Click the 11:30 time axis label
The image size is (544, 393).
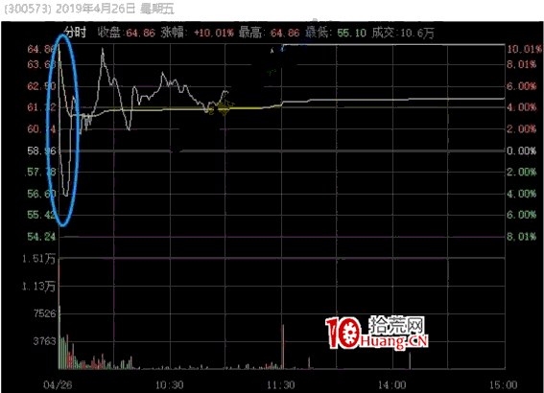click(x=281, y=384)
